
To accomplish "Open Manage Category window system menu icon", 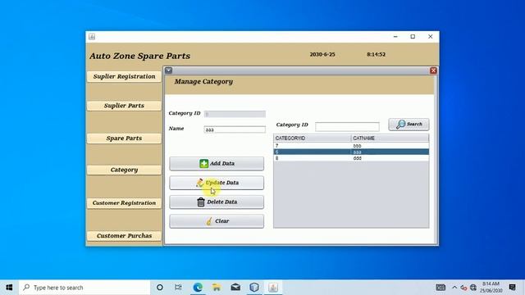I will point(168,70).
